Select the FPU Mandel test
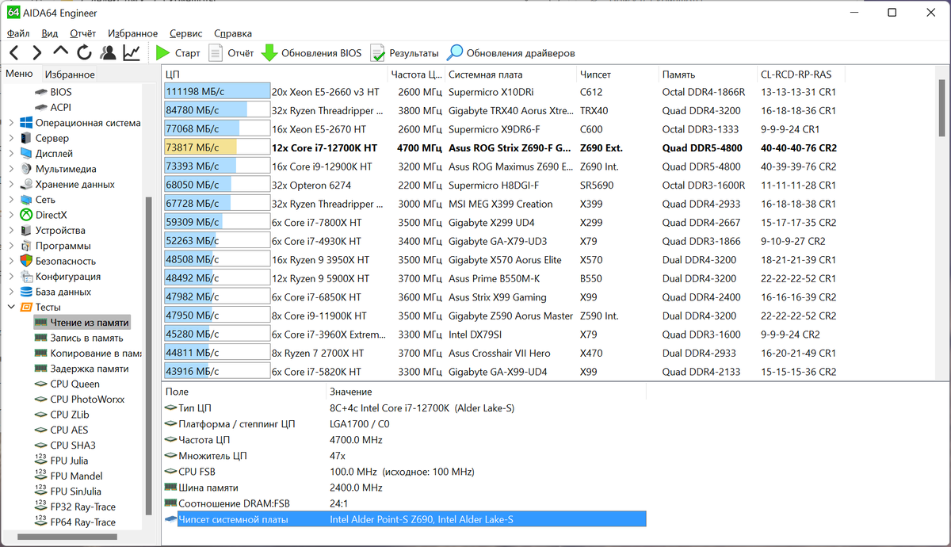This screenshot has height=547, width=951. click(x=76, y=476)
